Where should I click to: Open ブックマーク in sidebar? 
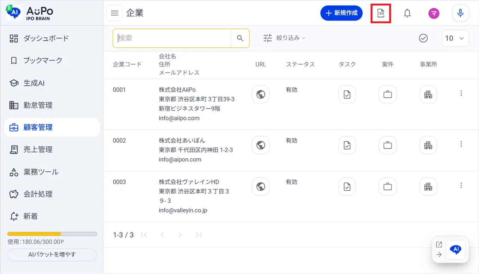coord(52,60)
